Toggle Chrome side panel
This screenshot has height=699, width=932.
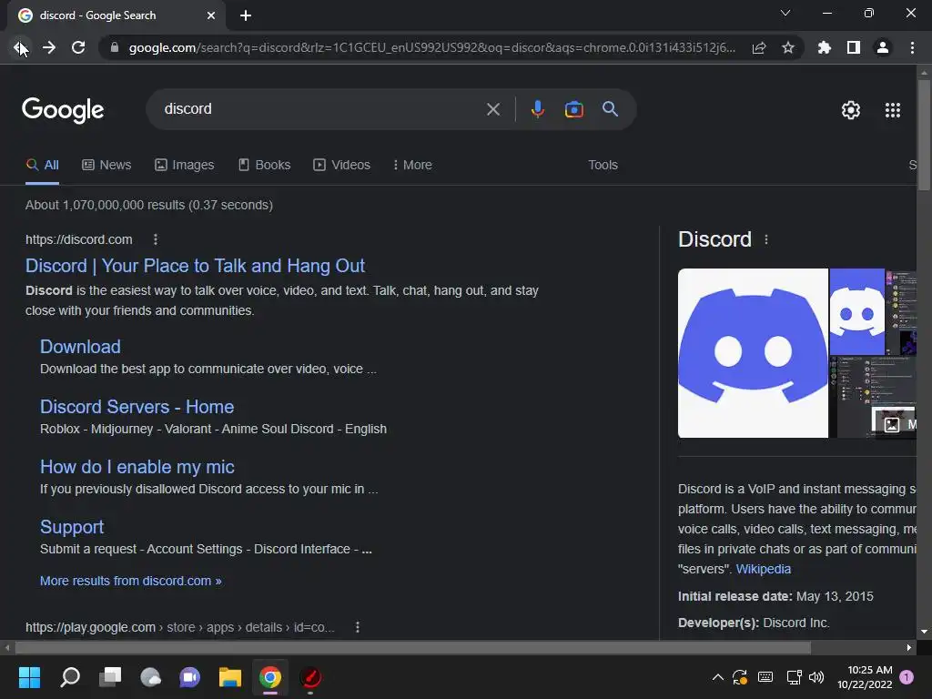[854, 47]
